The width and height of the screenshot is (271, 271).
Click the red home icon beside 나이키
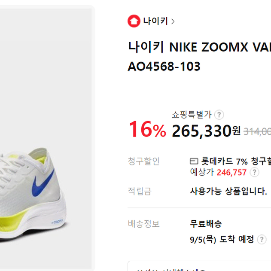tap(134, 21)
